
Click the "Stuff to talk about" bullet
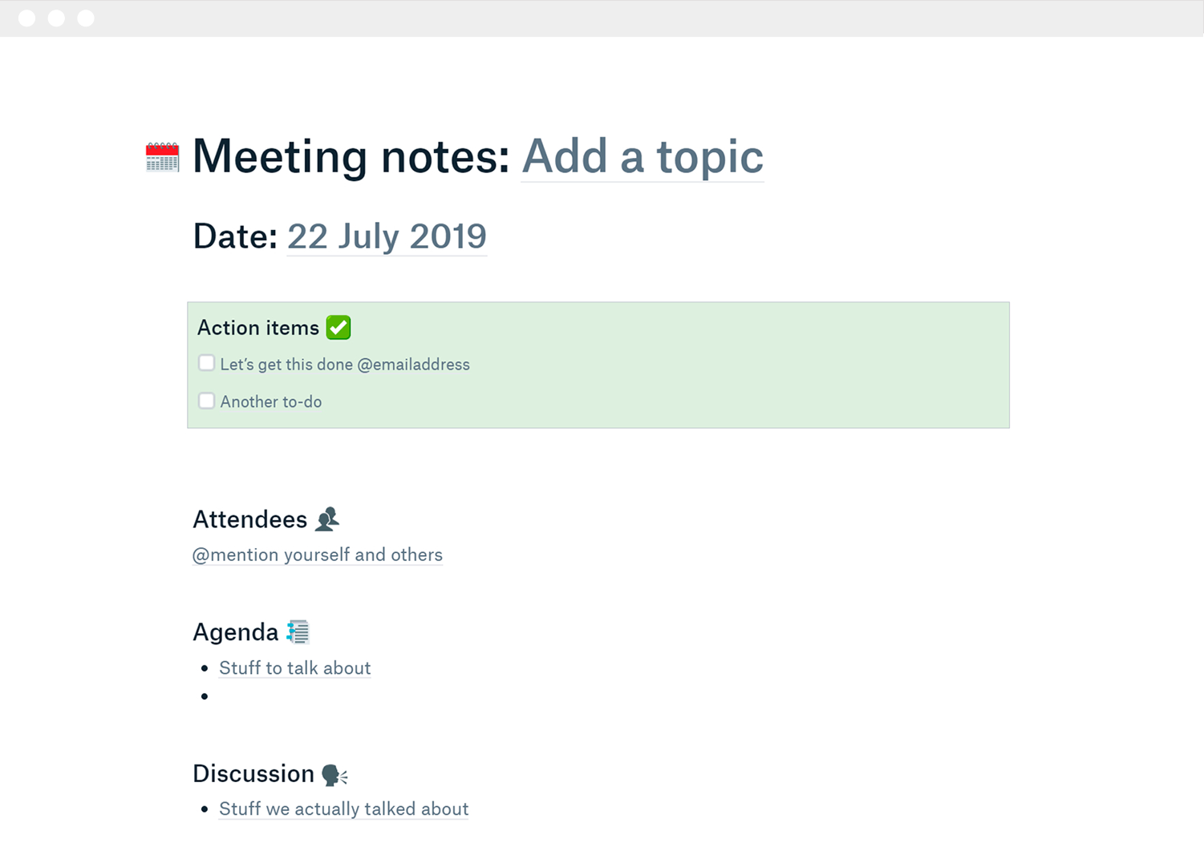(294, 668)
